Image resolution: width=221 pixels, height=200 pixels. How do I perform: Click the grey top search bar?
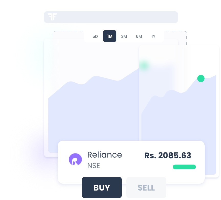[111, 17]
